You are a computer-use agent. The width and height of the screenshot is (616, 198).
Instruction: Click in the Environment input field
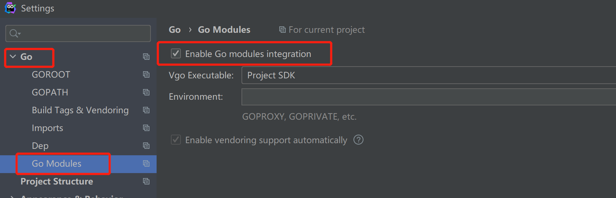point(429,97)
